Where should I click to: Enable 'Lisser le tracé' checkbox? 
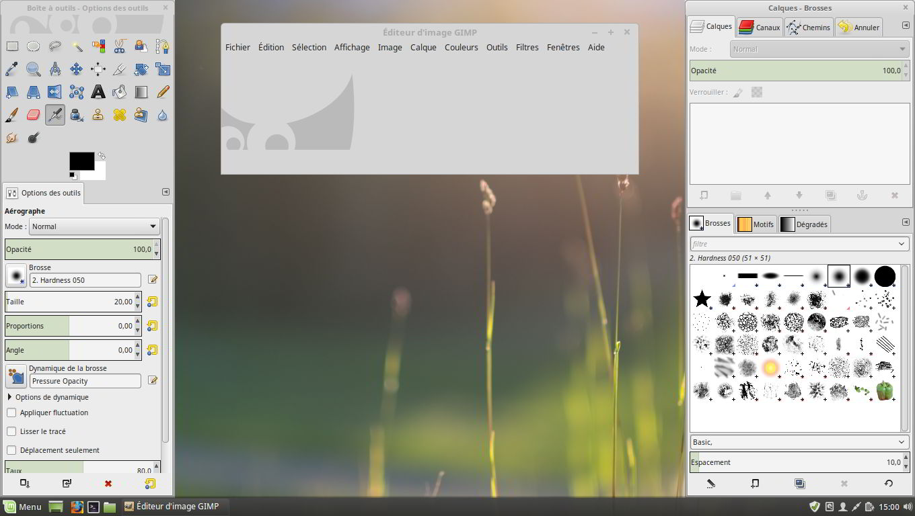(11, 431)
